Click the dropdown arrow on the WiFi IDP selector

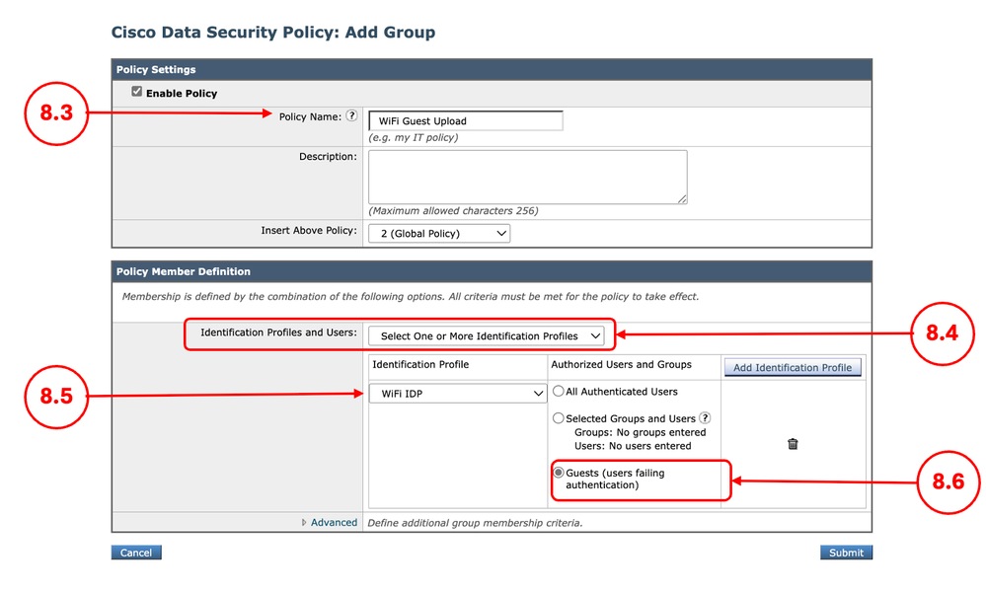[539, 393]
